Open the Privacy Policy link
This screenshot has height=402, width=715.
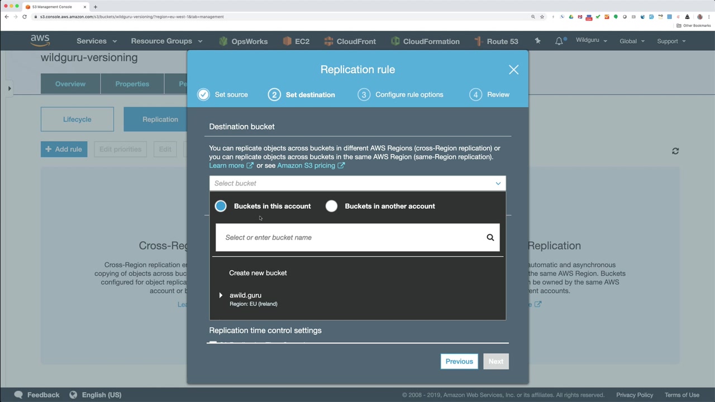coord(635,395)
